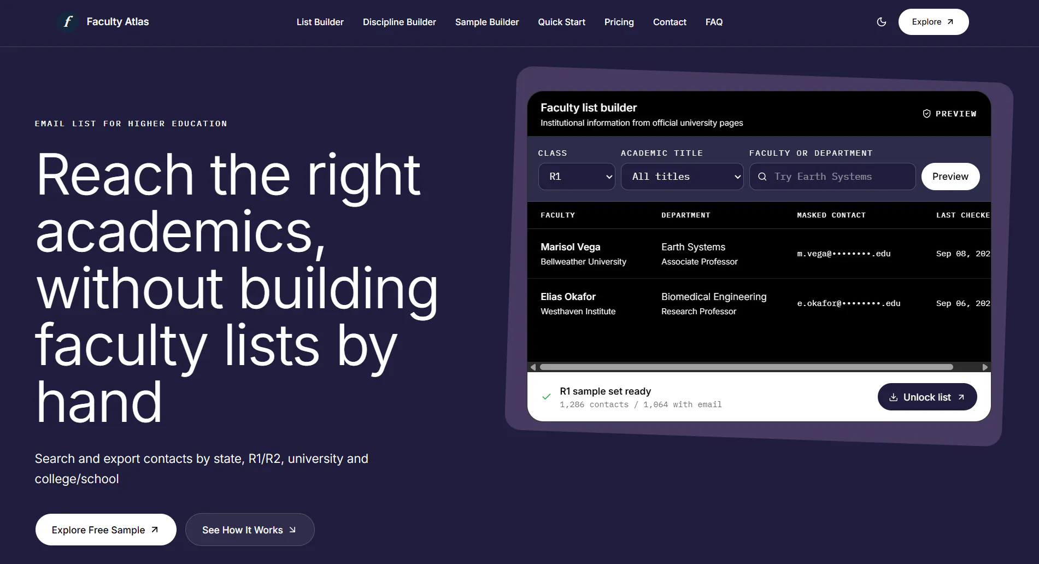Click the Biomedical Engineering department cell
The width and height of the screenshot is (1039, 564).
pos(714,297)
